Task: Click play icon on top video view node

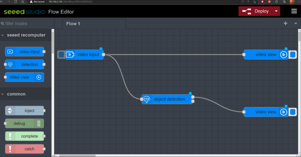Action: 283,55
